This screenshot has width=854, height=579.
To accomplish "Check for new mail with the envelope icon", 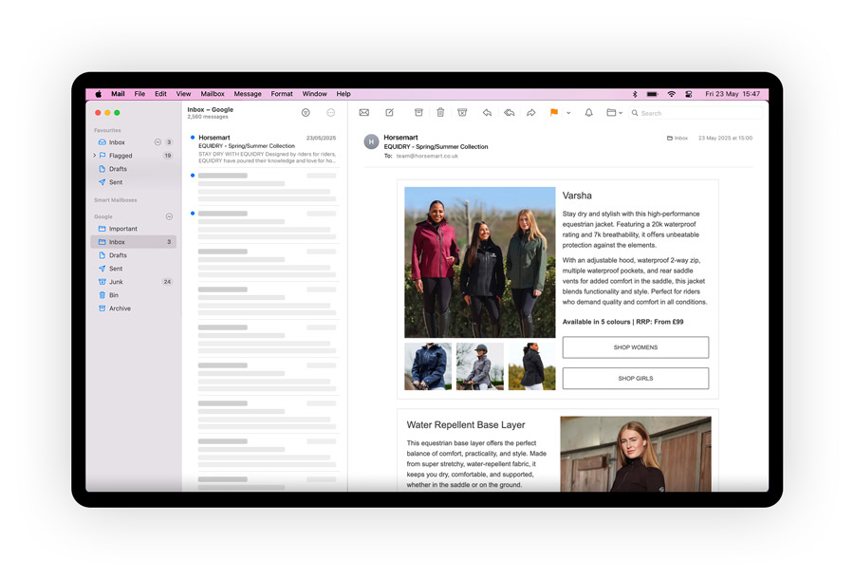I will 363,112.
